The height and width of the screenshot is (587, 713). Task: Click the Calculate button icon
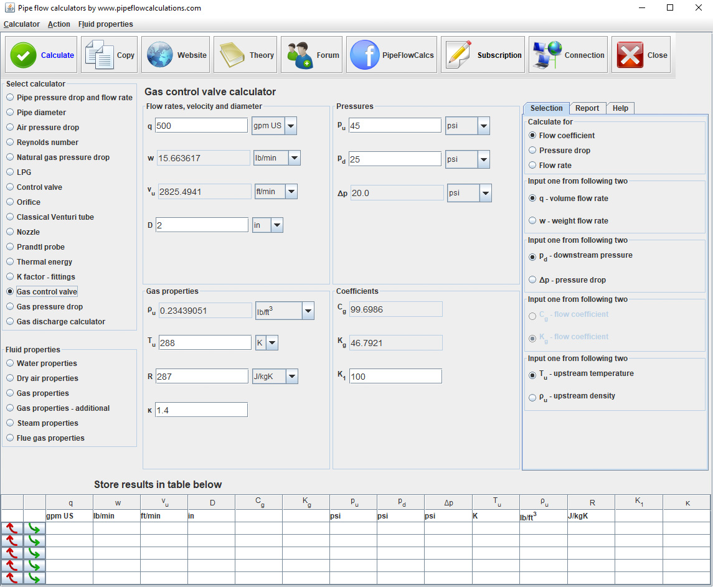tap(22, 54)
